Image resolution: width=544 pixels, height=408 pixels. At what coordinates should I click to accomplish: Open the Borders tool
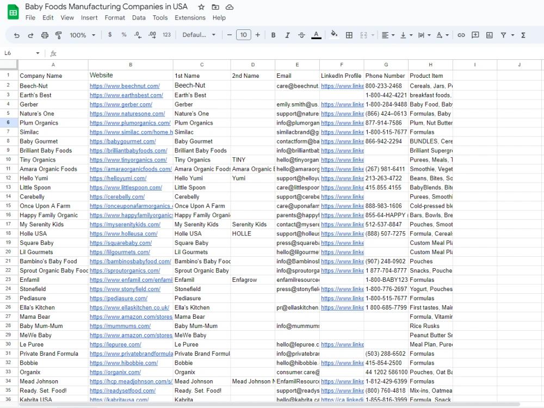pos(349,35)
